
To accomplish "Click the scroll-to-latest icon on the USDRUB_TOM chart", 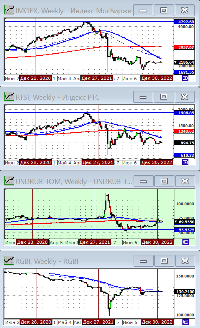I will pyautogui.click(x=186, y=242).
